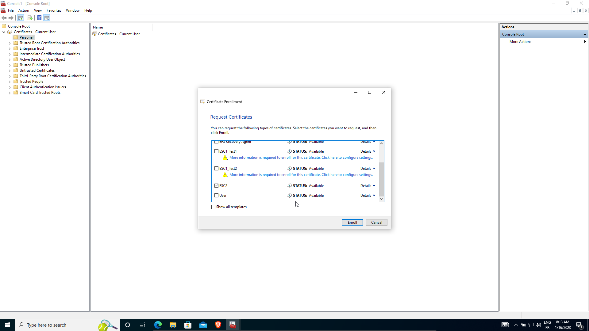Click the Show/Hide Console Tree icon
Viewport: 589px width, 331px height.
(21, 18)
